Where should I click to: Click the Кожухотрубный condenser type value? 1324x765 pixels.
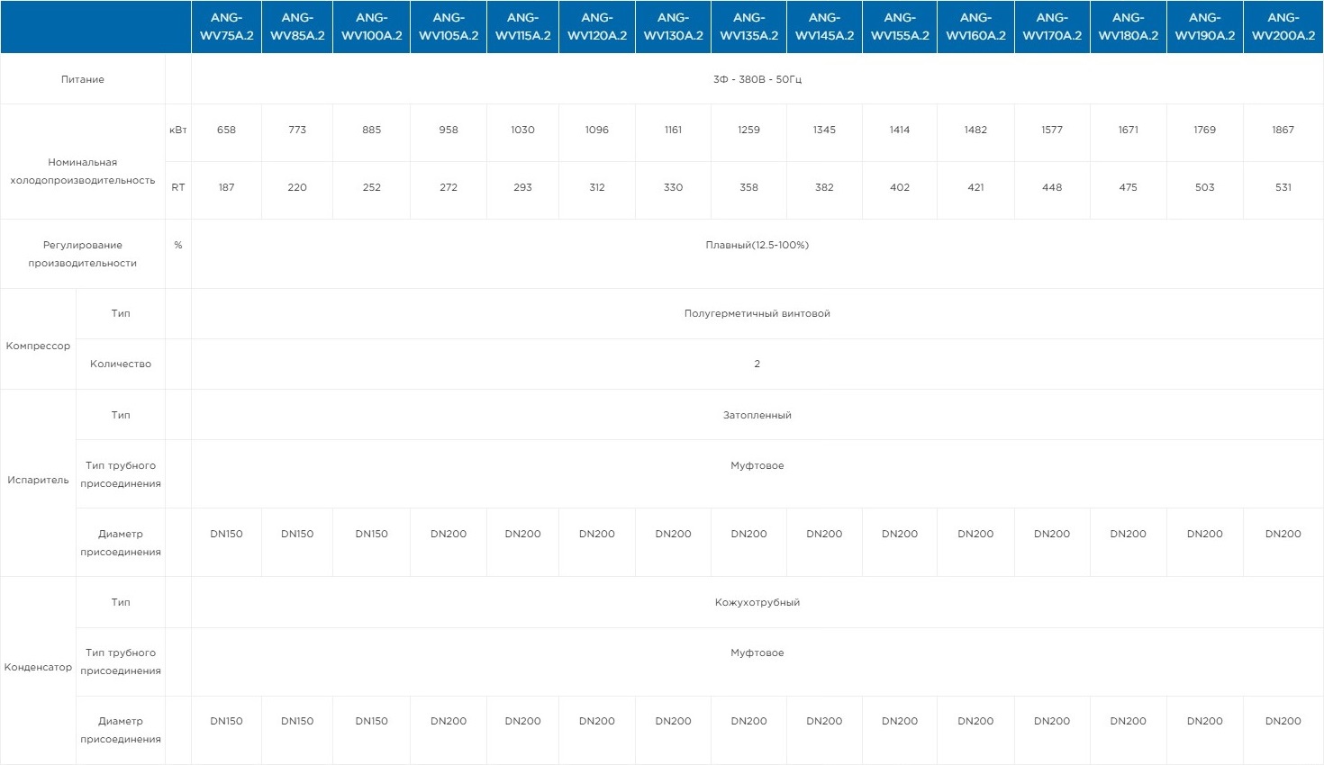click(x=757, y=602)
